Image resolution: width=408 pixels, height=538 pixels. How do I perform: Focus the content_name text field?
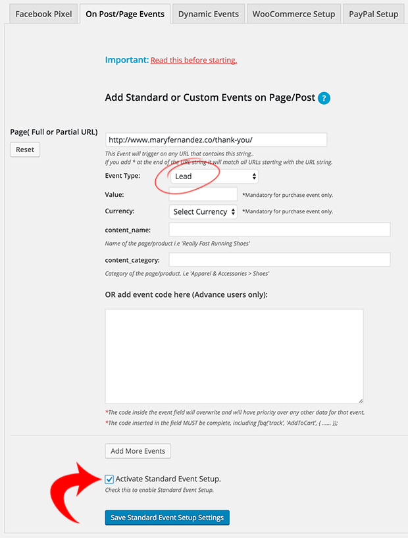(x=280, y=230)
